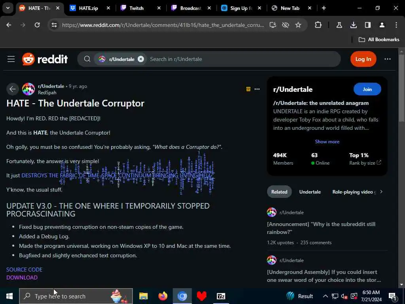The image size is (405, 304).
Task: Open the Windows Start menu
Action: [x=9, y=296]
